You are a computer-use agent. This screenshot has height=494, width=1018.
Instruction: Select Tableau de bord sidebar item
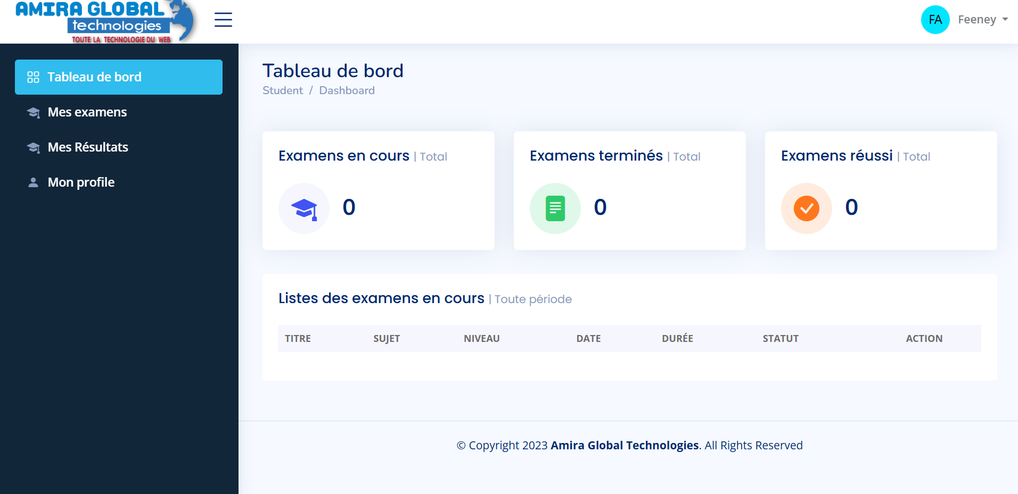click(x=94, y=77)
